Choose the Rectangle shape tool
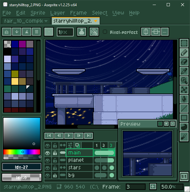 (184, 118)
